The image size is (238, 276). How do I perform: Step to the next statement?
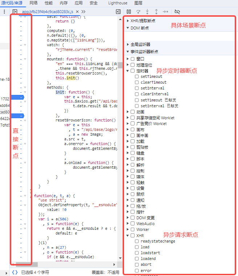tap(165, 12)
